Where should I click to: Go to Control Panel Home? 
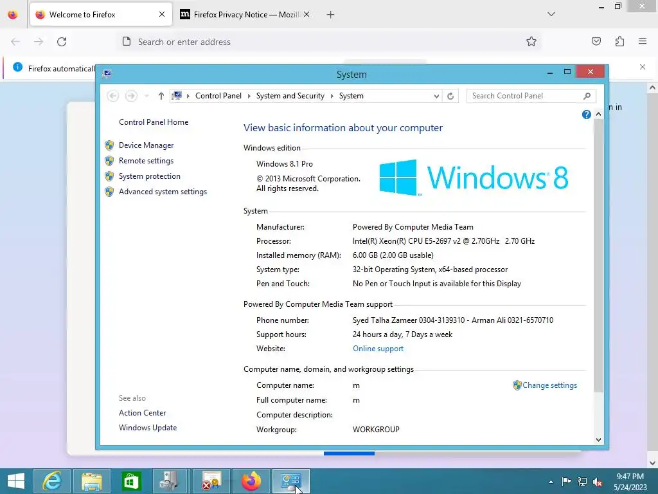pos(154,122)
